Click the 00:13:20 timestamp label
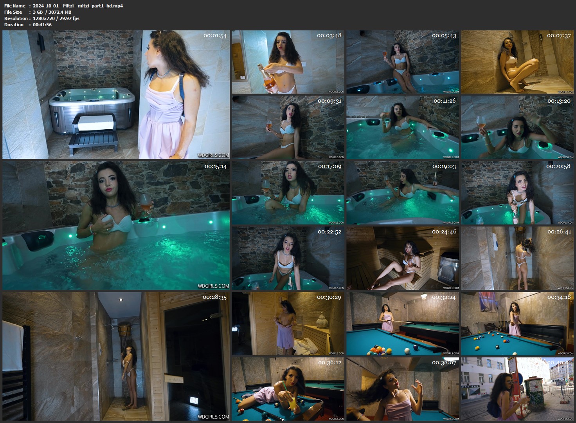 coord(559,101)
